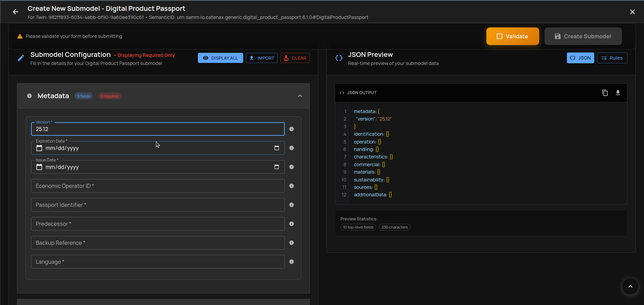Close the Create New Submodel dialog
The height and width of the screenshot is (305, 644).
[x=632, y=12]
